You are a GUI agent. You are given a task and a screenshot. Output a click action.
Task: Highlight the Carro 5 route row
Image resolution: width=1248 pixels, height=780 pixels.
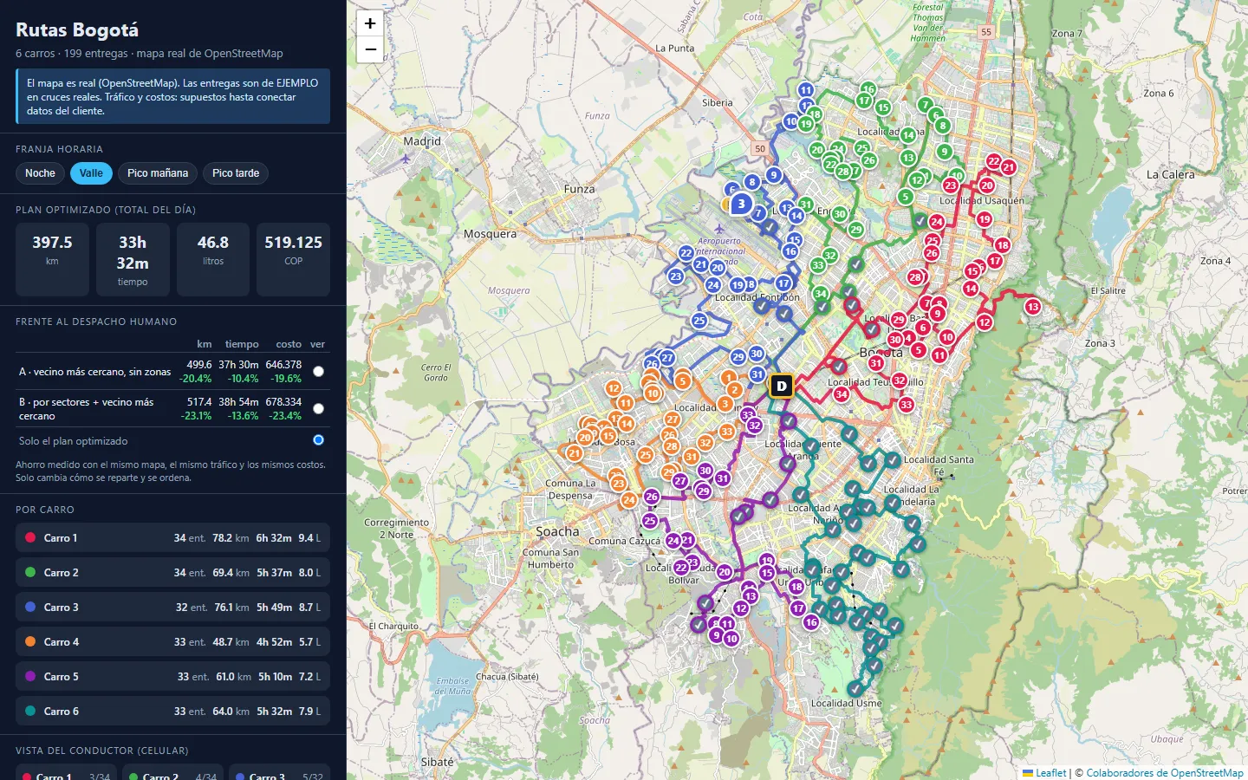click(172, 676)
